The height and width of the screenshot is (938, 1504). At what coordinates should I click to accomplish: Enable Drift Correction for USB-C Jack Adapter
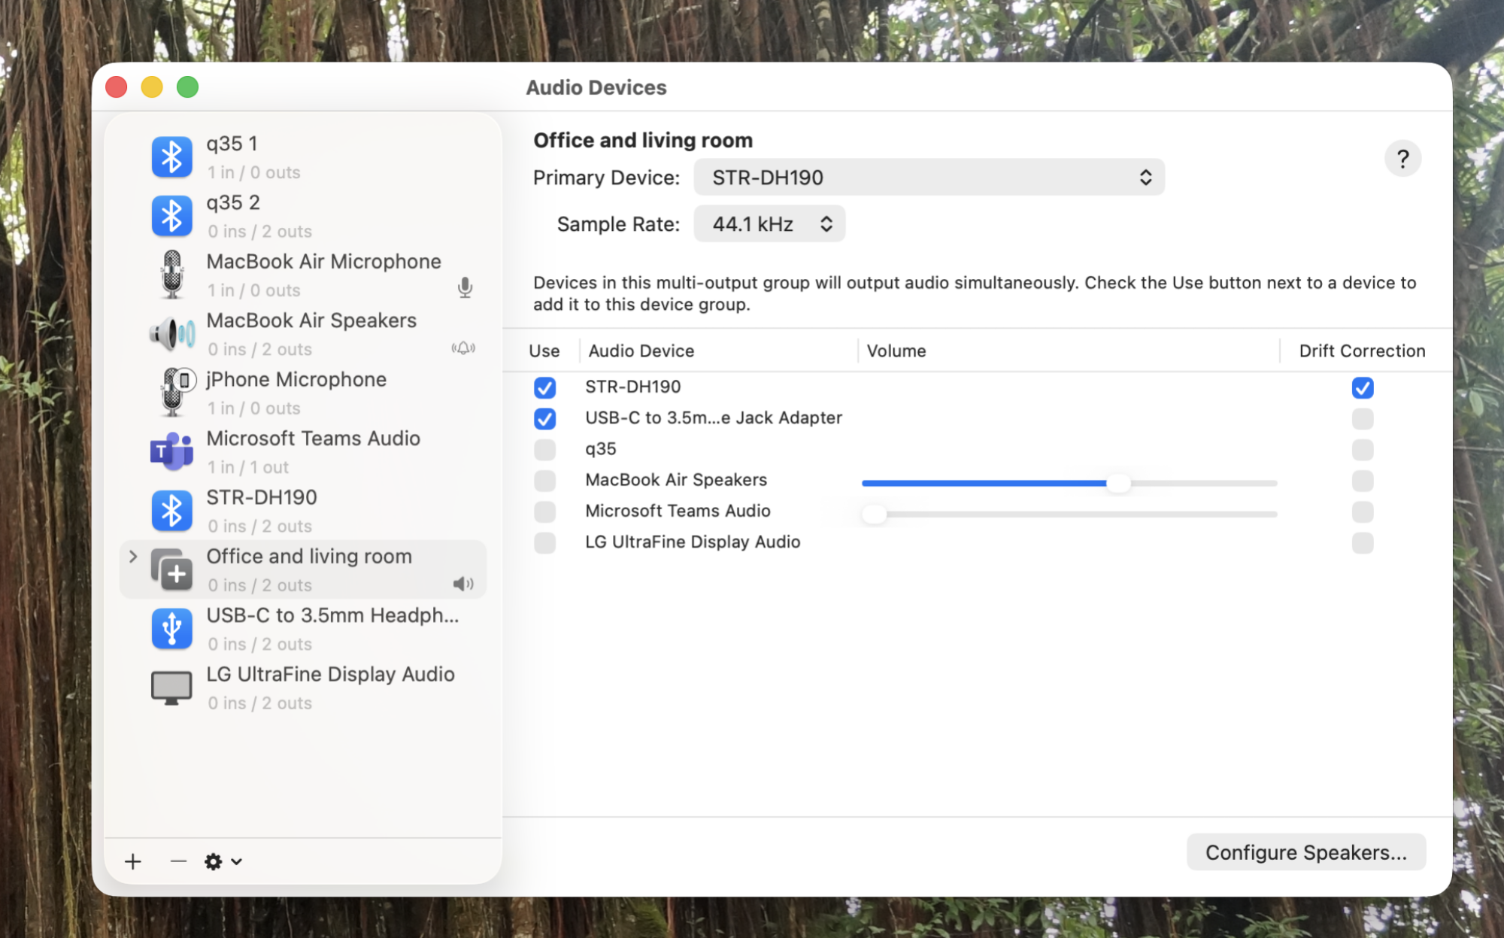(1362, 418)
